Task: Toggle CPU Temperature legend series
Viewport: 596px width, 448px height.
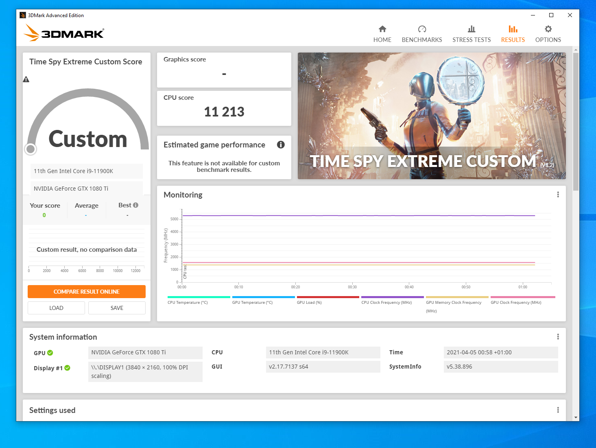Action: coord(199,301)
